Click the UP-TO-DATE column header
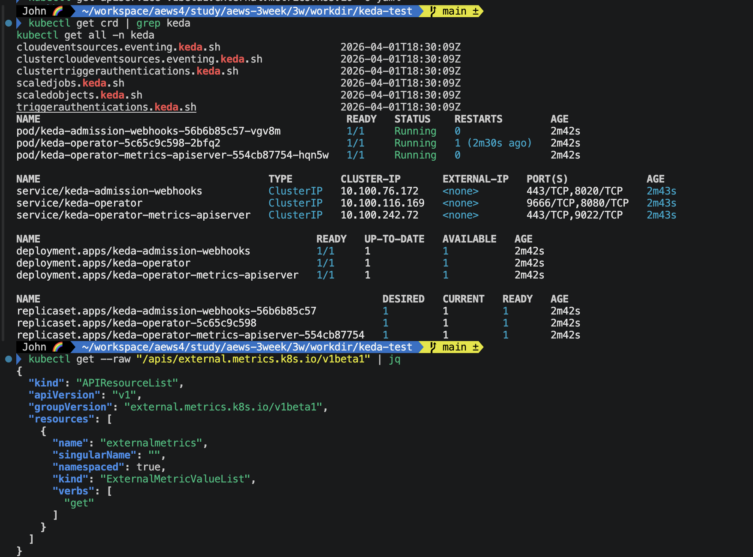This screenshot has height=557, width=753. (395, 239)
